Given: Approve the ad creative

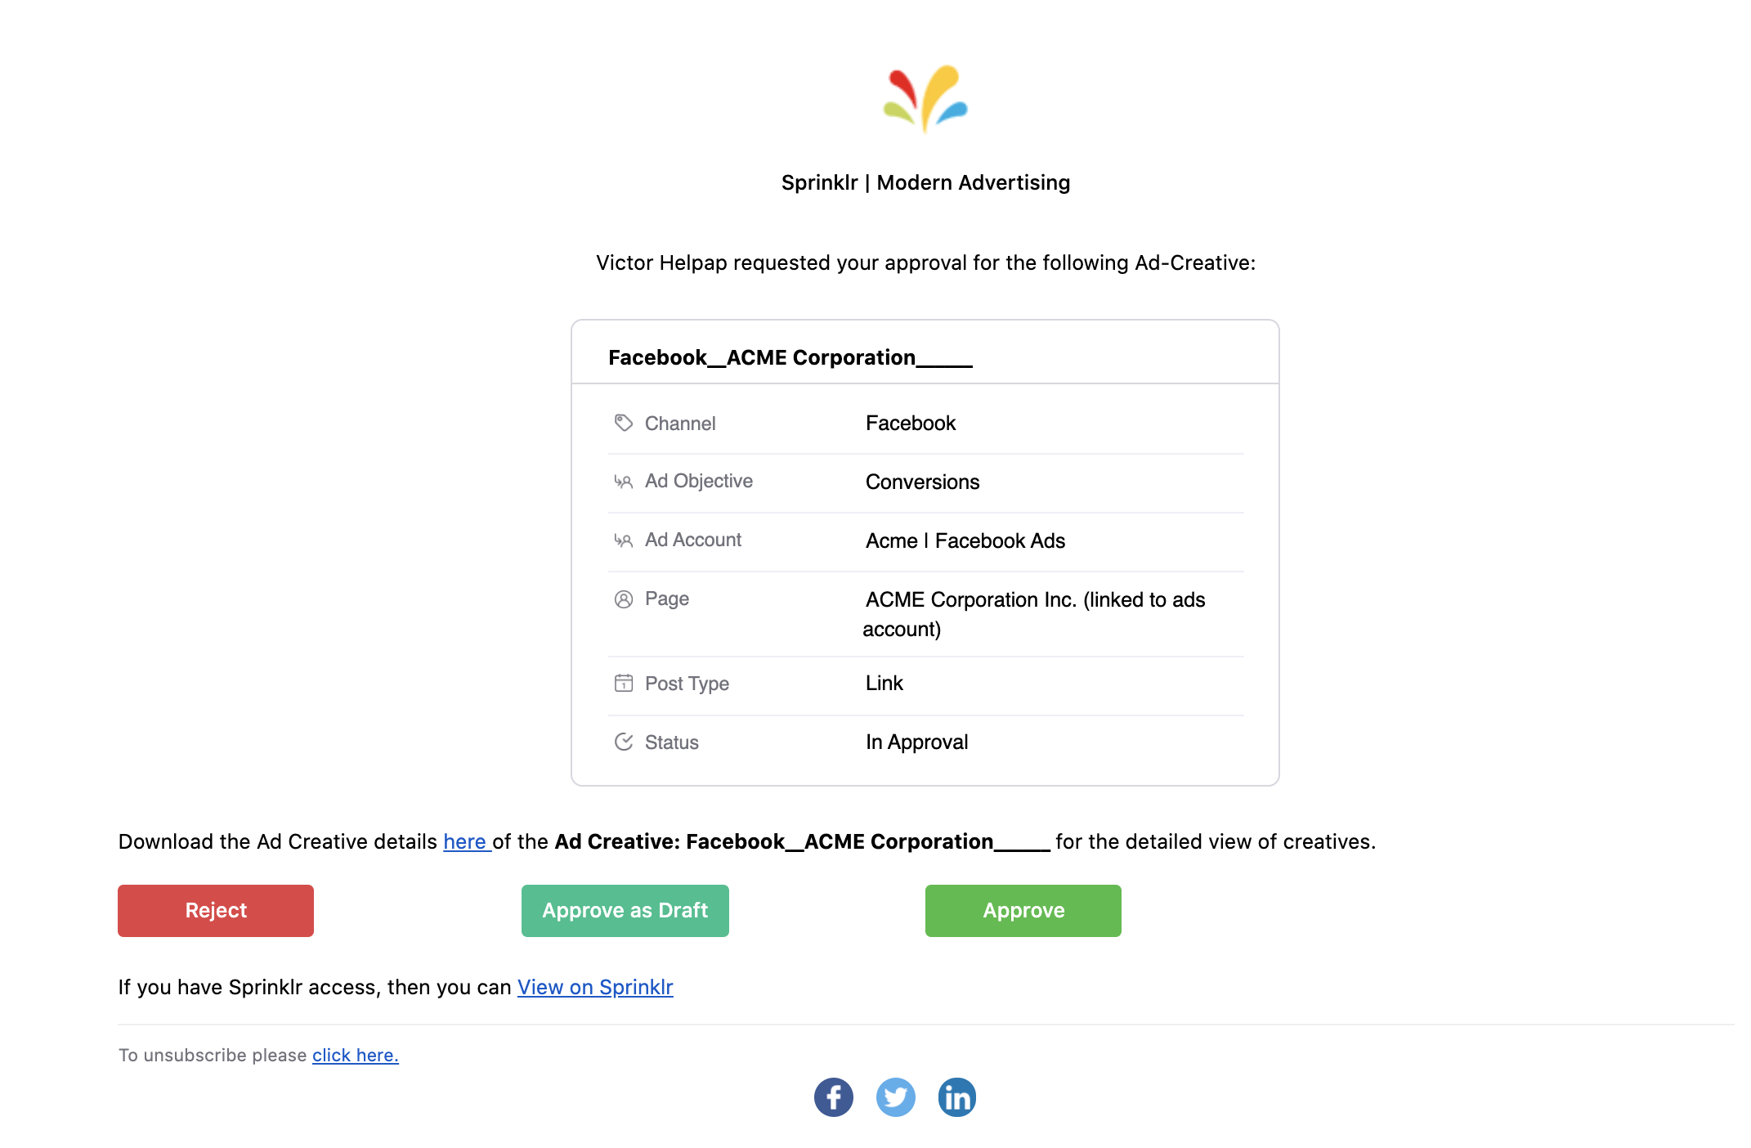Looking at the screenshot, I should tap(1023, 911).
